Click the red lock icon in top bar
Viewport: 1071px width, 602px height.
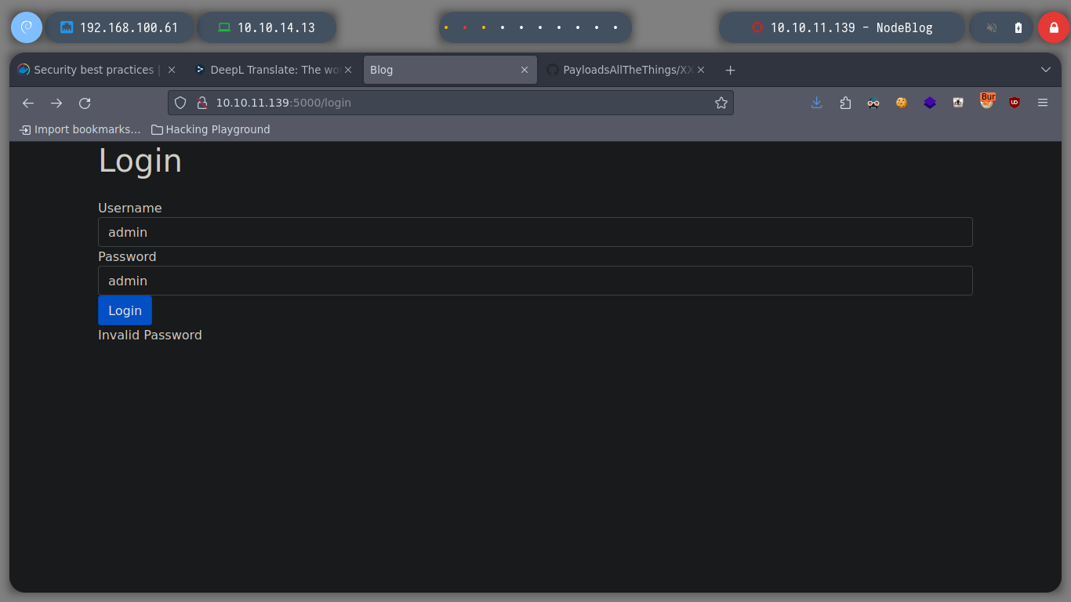point(1053,27)
